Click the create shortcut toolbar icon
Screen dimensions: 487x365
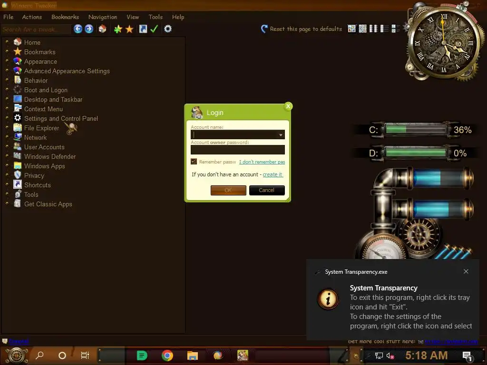(143, 29)
